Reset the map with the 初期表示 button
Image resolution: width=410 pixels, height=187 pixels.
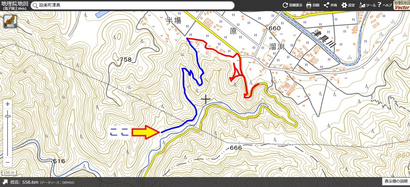pos(292,5)
